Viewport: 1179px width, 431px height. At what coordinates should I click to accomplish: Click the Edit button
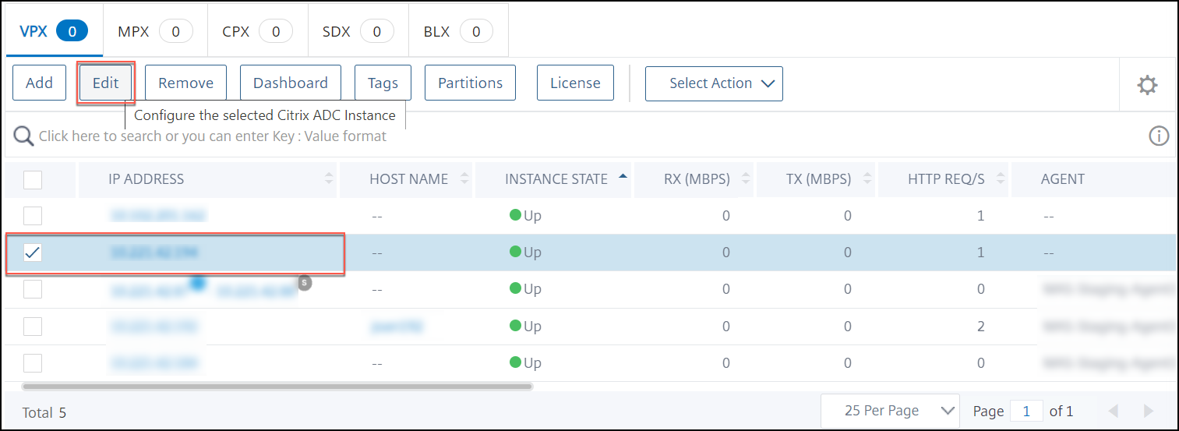tap(106, 83)
